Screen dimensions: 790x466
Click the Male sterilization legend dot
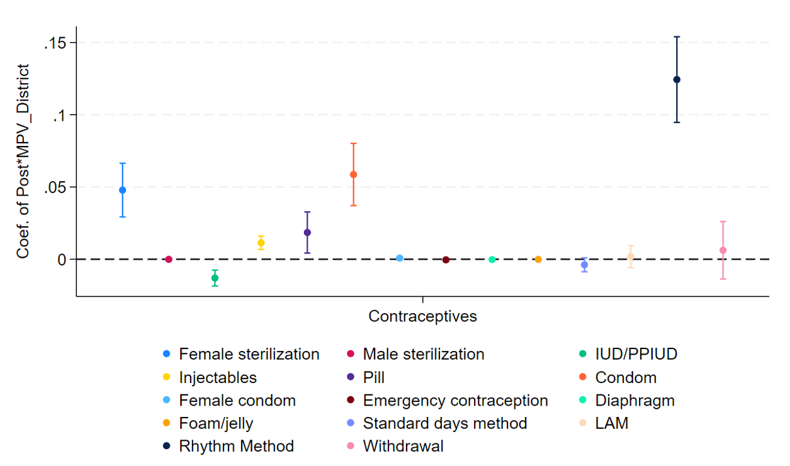(x=351, y=355)
